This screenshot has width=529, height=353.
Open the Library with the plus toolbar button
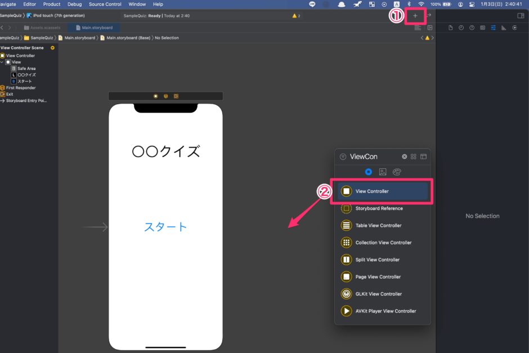click(x=415, y=16)
